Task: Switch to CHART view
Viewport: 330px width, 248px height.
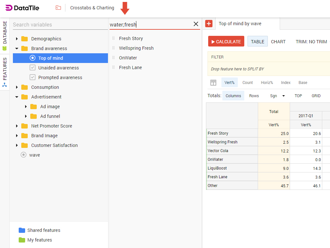Action: click(278, 42)
